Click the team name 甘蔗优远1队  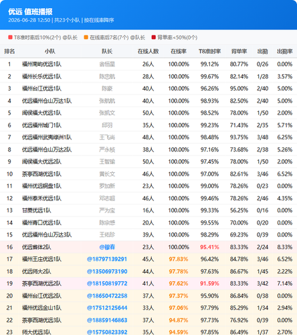click(x=36, y=210)
